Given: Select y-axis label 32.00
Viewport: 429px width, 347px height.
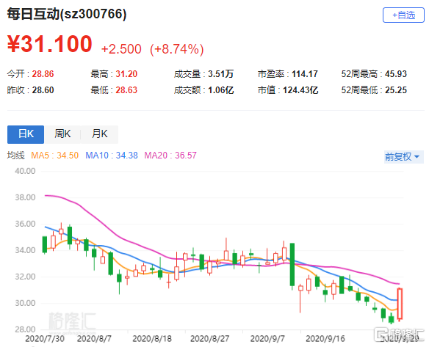Looking at the screenshot, I should pyautogui.click(x=25, y=277).
